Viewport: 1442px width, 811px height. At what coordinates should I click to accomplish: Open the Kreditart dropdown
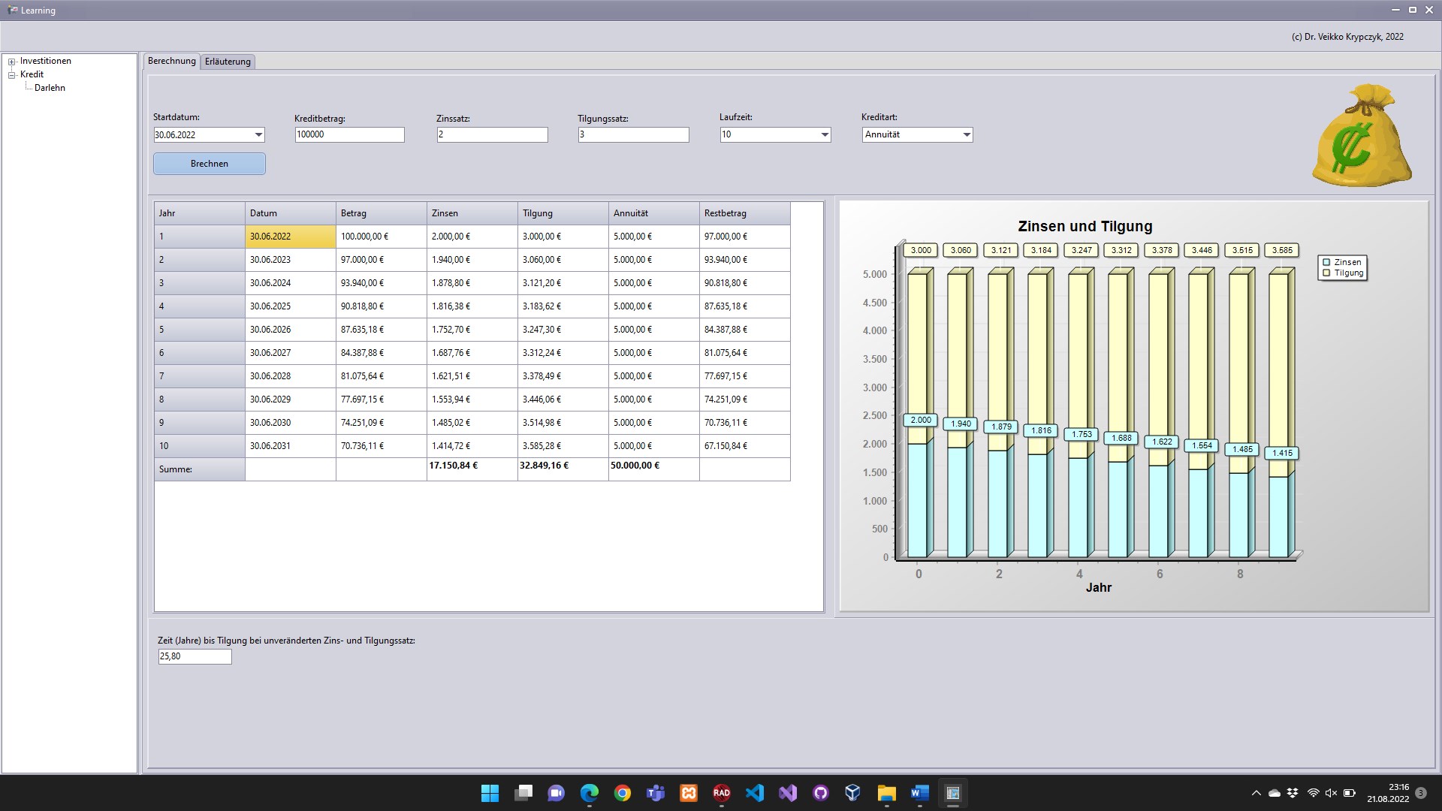[x=967, y=135]
